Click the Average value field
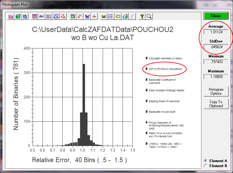This screenshot has width=233, height=173. tap(216, 32)
